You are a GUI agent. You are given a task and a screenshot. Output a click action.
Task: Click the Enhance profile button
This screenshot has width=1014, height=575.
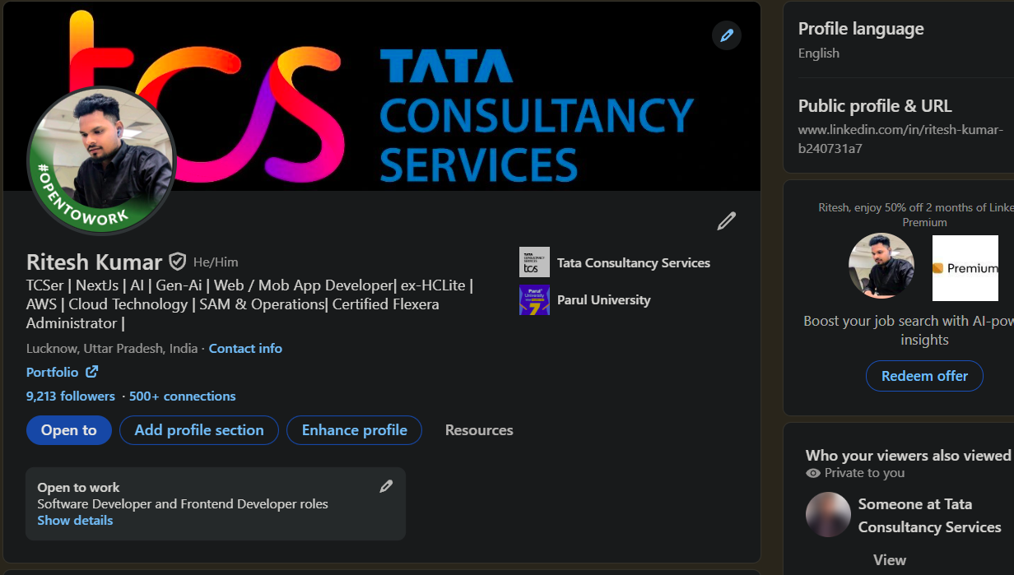(x=354, y=430)
